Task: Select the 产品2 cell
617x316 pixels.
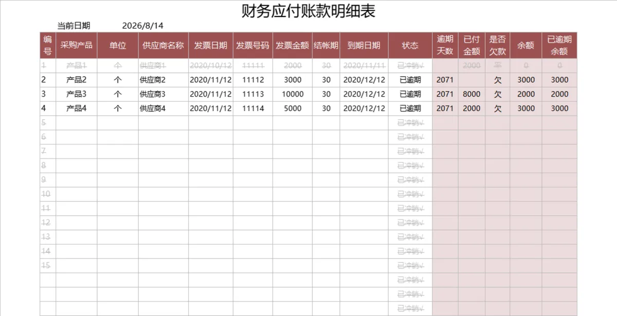Action: (76, 80)
